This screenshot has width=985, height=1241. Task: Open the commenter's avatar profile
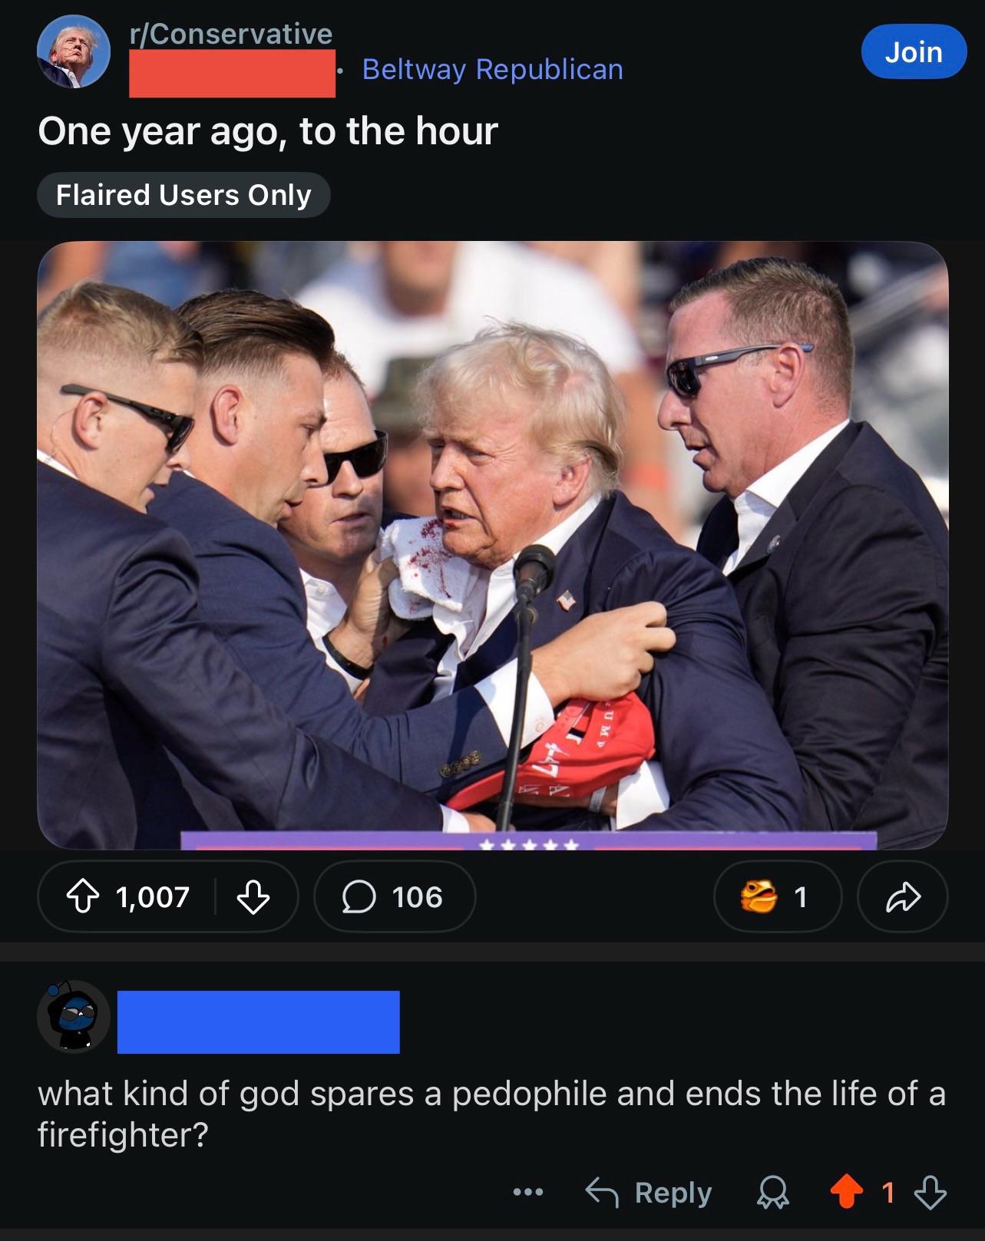click(74, 1016)
